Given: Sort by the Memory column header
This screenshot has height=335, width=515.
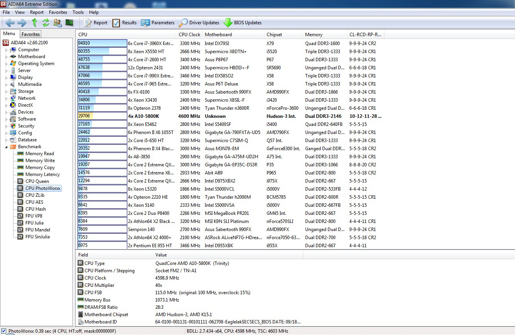Looking at the screenshot, I should [325, 35].
